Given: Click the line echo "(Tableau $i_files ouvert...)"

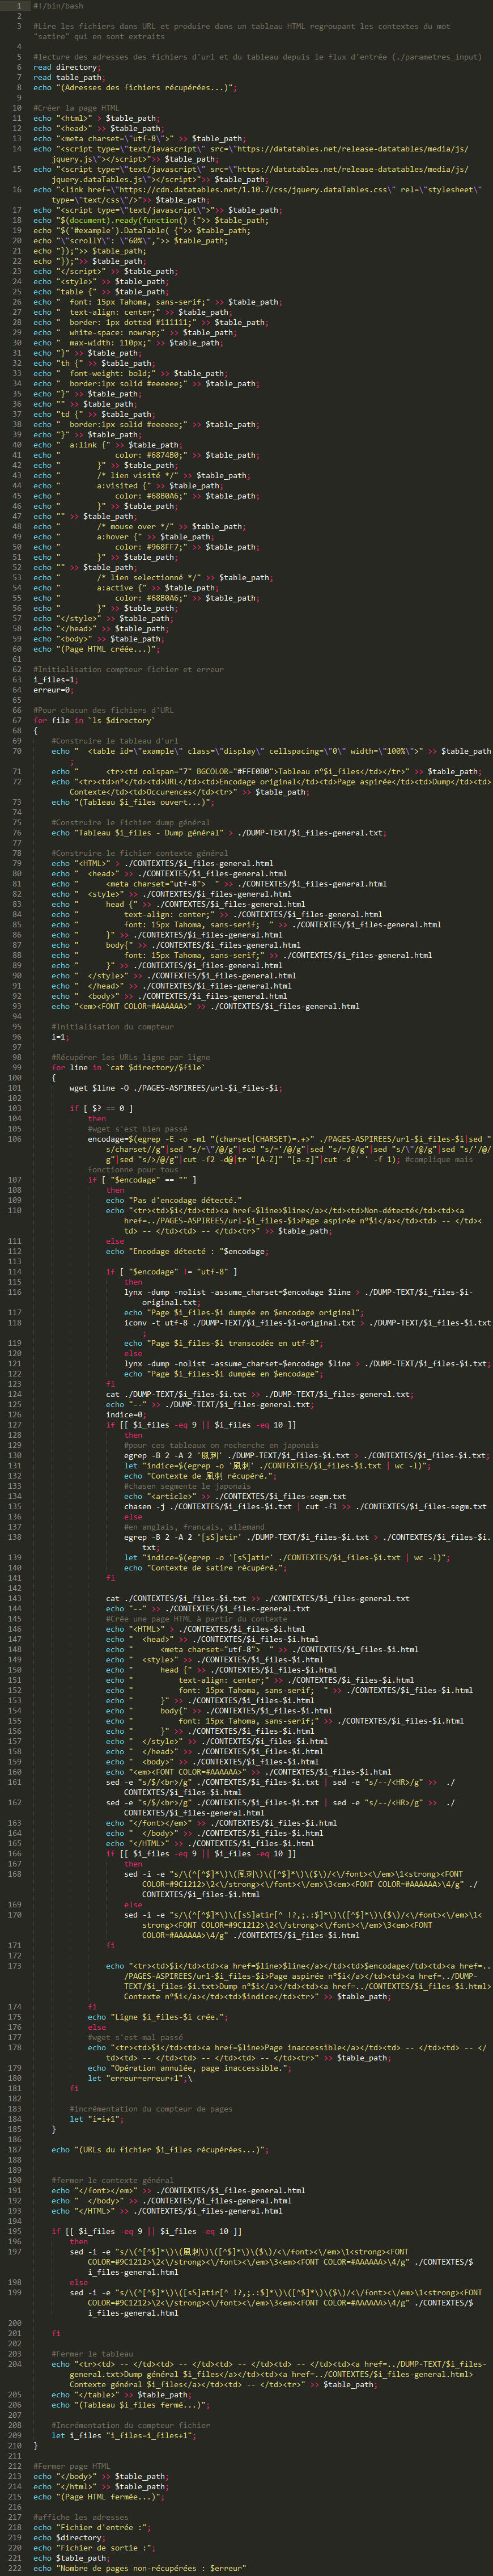Looking at the screenshot, I should click(133, 802).
